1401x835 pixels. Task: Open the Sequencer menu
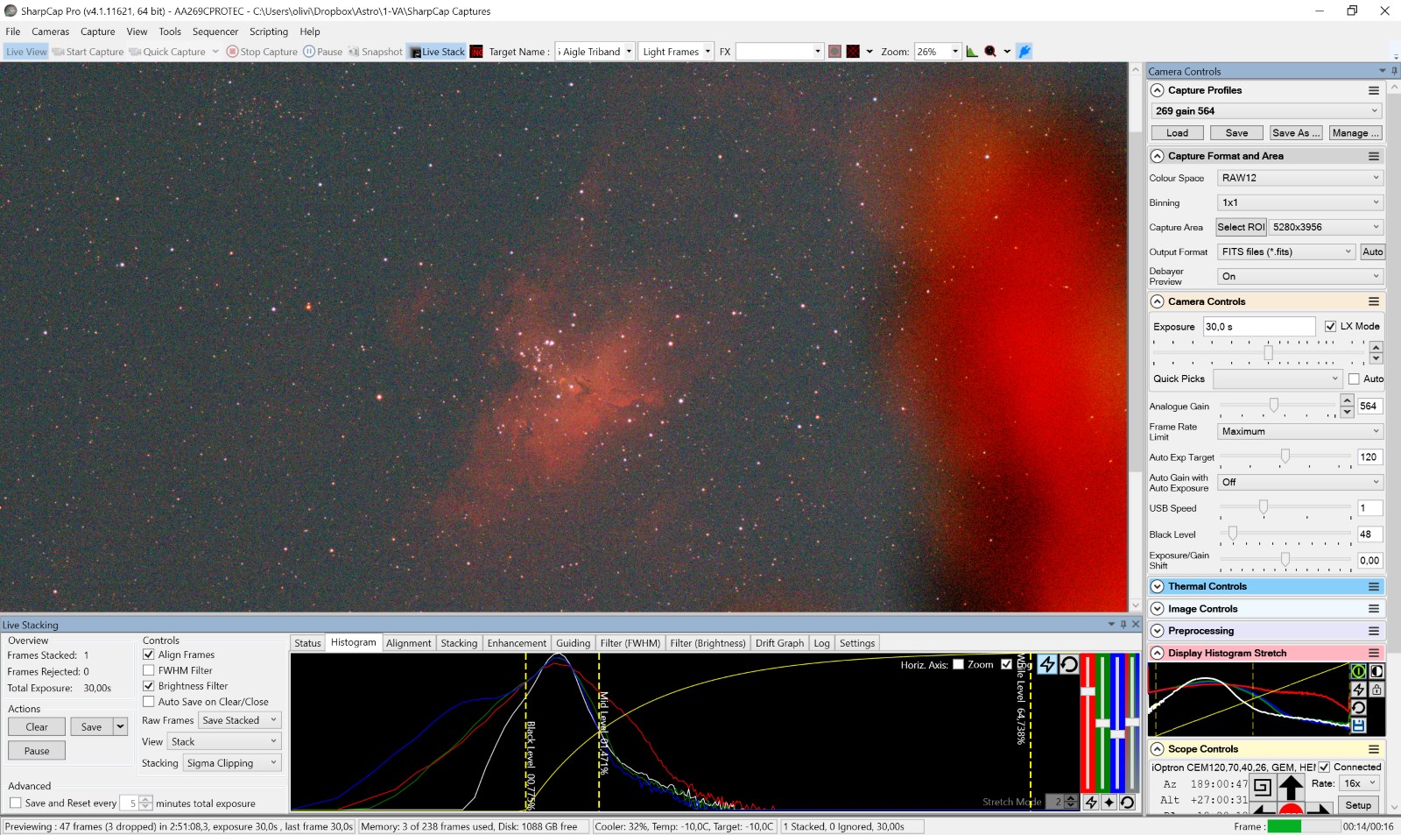[215, 32]
